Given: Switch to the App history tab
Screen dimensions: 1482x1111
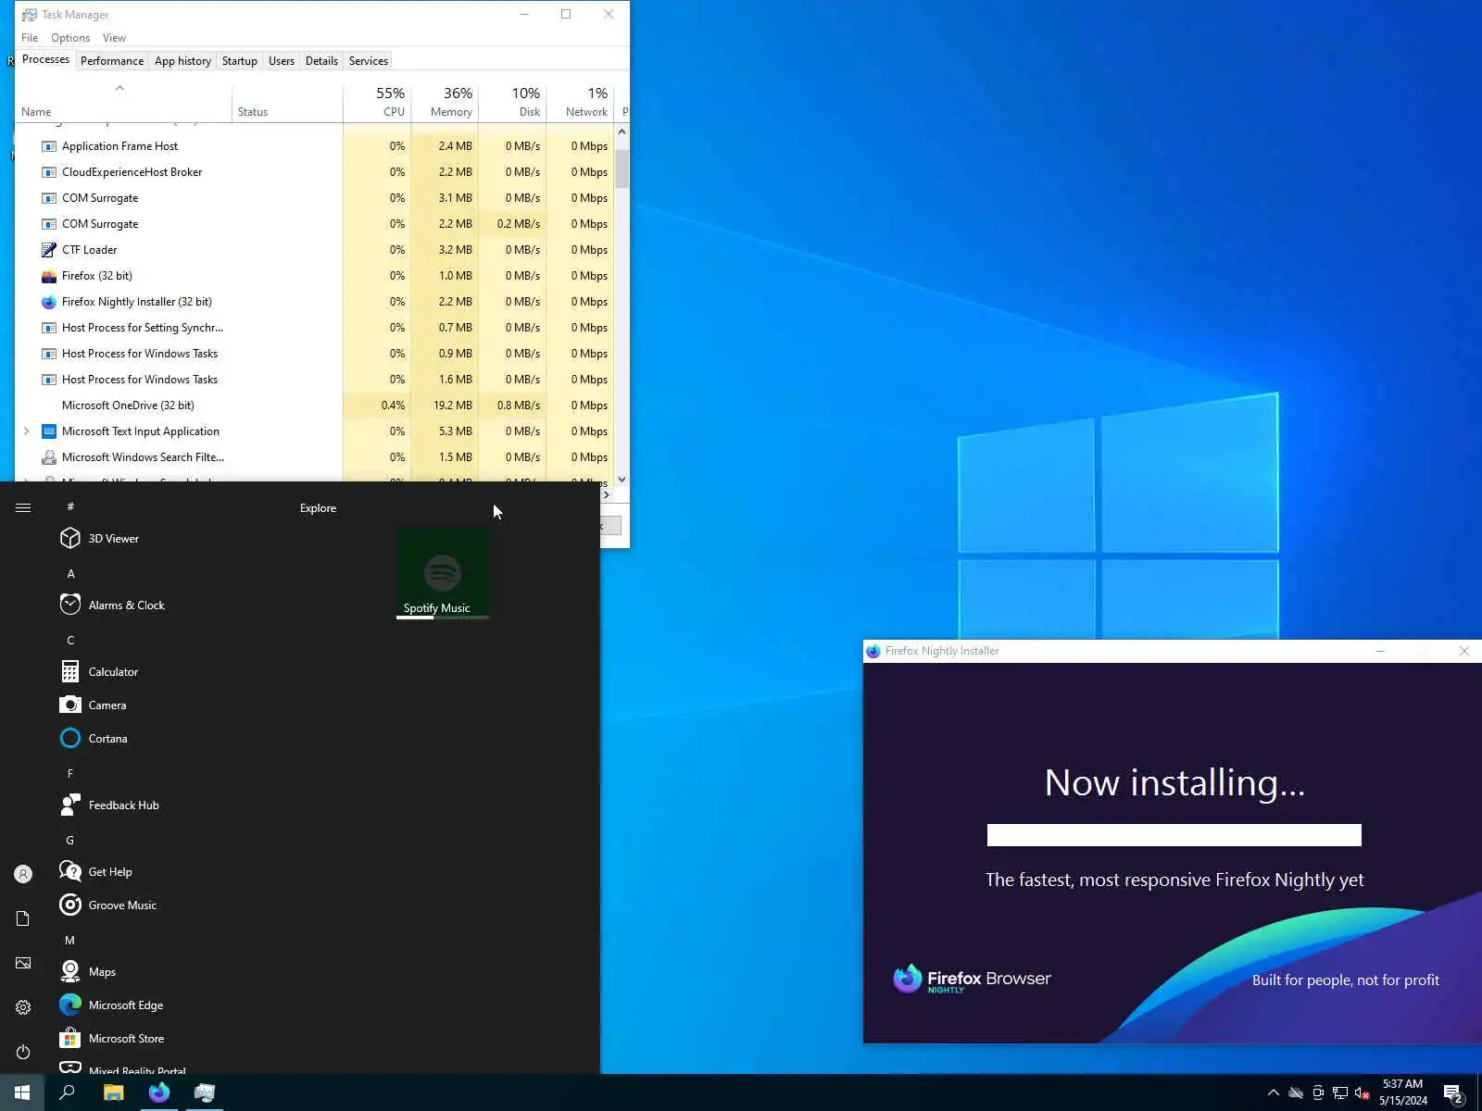Looking at the screenshot, I should tap(182, 61).
